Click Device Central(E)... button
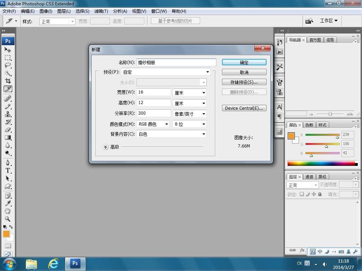 244,108
